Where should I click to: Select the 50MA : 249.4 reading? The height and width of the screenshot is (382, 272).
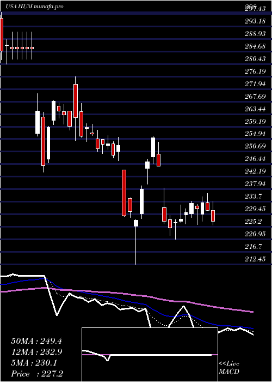click(x=36, y=341)
